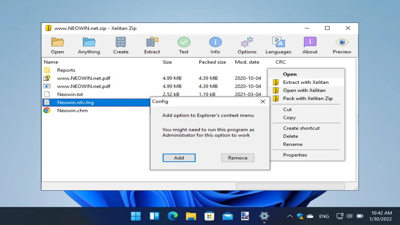Click the Xelitan icon beside Open with Xelitan
Screen dimensions: 400x225
(x=276, y=90)
